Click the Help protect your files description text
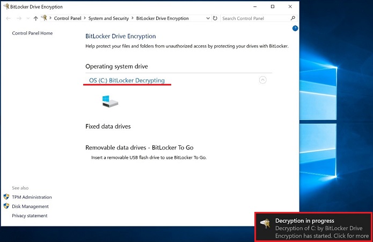The height and width of the screenshot is (242, 373). tap(187, 46)
